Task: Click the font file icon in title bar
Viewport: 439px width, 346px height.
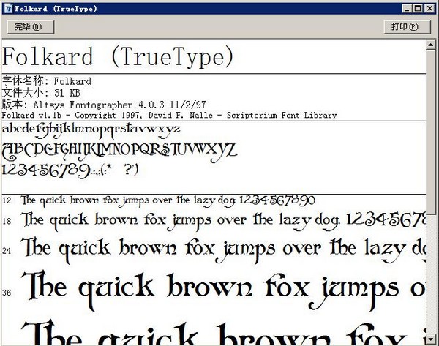Action: point(8,9)
